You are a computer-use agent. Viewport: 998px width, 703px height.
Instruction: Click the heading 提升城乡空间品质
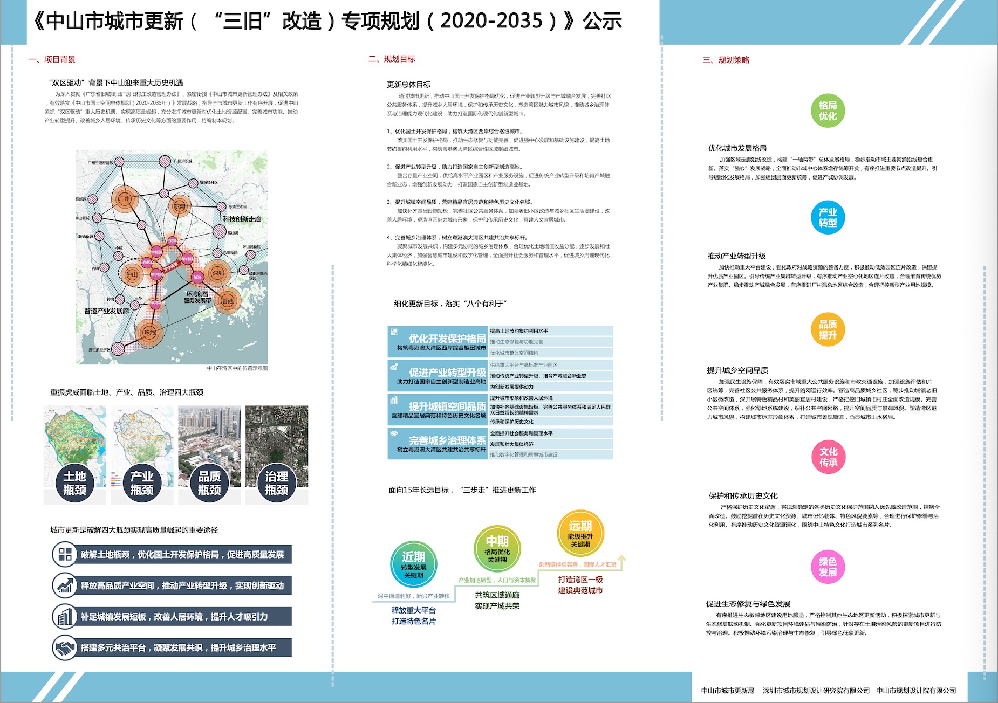point(737,370)
